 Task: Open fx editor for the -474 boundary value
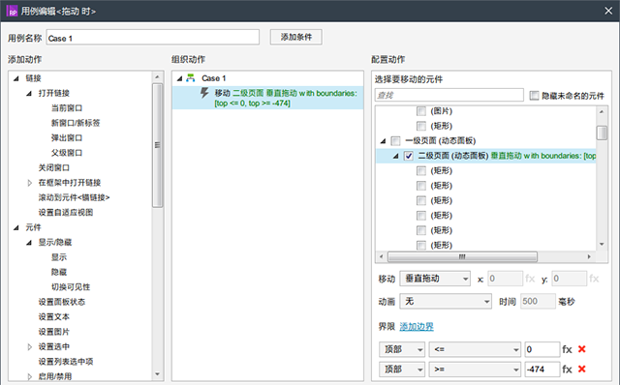(567, 370)
